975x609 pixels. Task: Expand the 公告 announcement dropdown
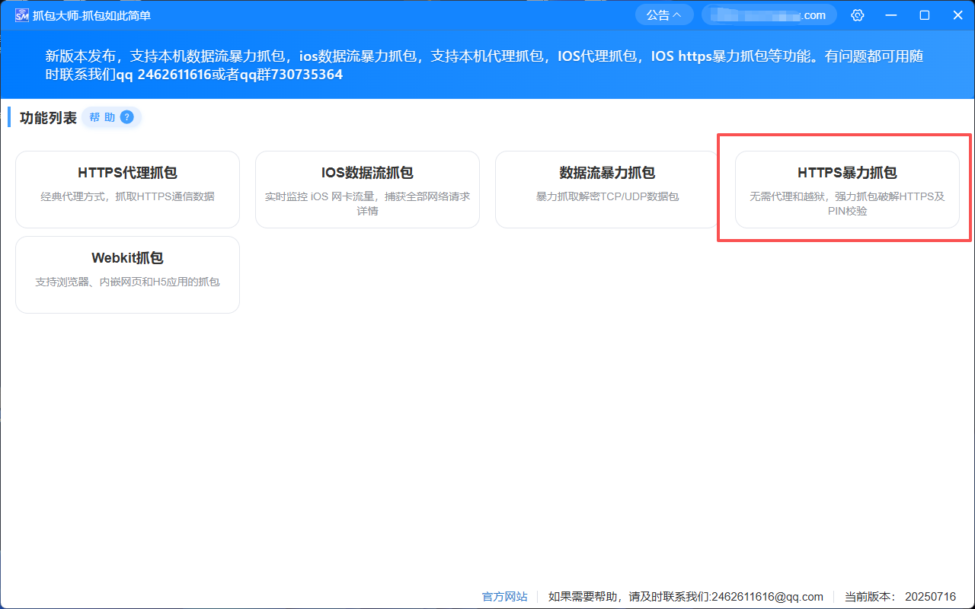pyautogui.click(x=663, y=14)
